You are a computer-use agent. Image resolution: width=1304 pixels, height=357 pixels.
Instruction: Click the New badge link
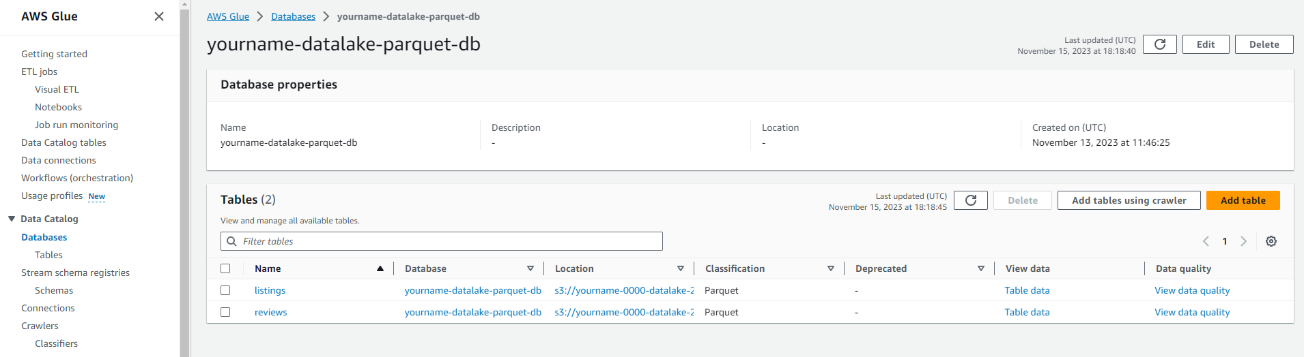pyautogui.click(x=97, y=196)
